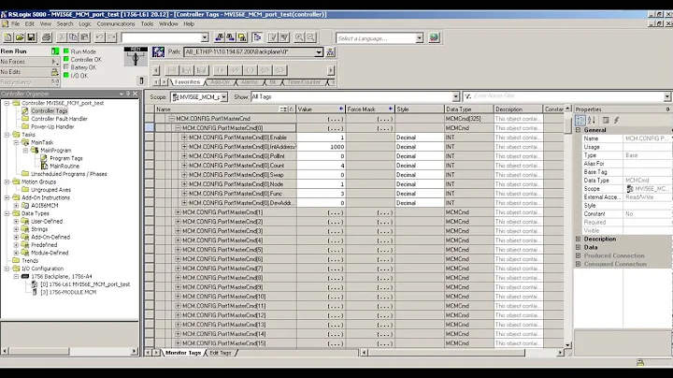Open the Show All Tags dropdown

tap(456, 97)
